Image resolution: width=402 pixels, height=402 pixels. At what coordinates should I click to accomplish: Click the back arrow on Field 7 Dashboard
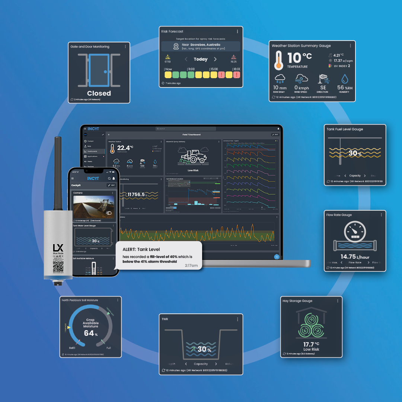(x=109, y=134)
